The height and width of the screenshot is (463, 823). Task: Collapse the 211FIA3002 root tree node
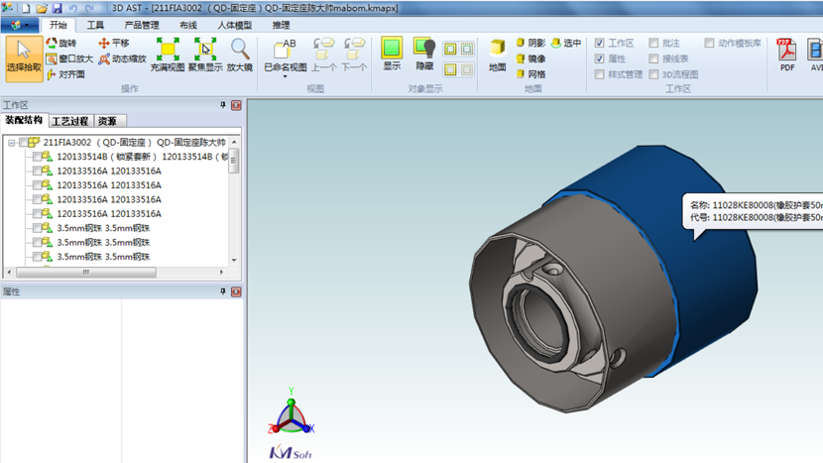11,143
